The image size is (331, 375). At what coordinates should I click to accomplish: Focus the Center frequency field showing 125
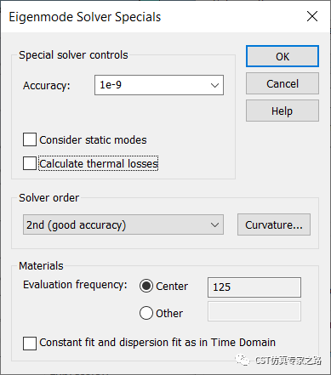pos(254,287)
